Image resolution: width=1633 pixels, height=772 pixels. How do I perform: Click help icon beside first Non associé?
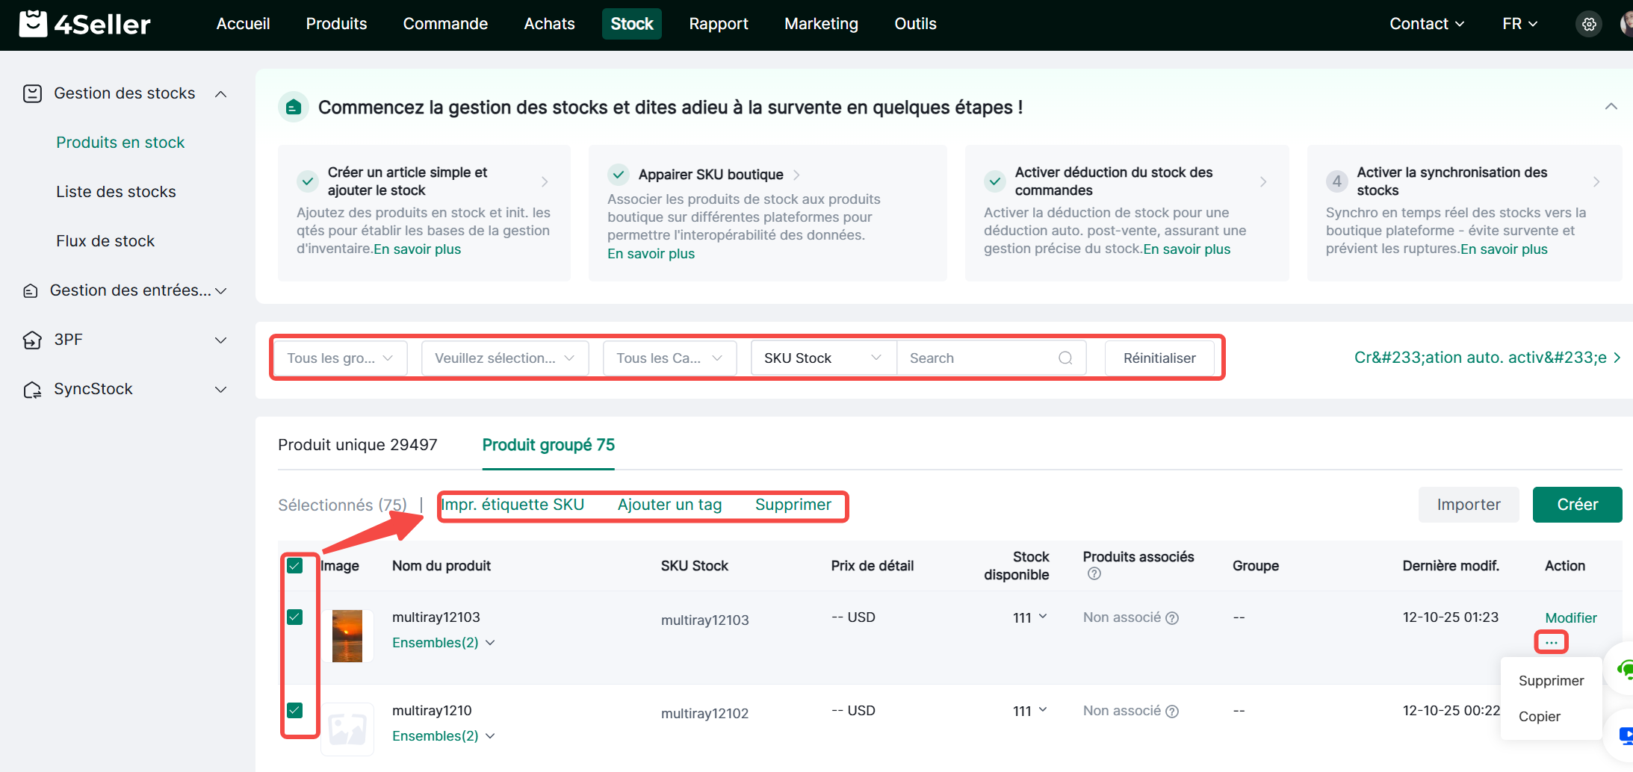pos(1172,618)
